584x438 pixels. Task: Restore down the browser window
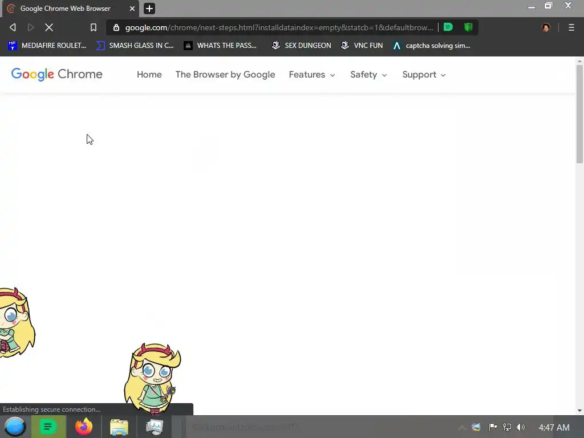tap(548, 6)
